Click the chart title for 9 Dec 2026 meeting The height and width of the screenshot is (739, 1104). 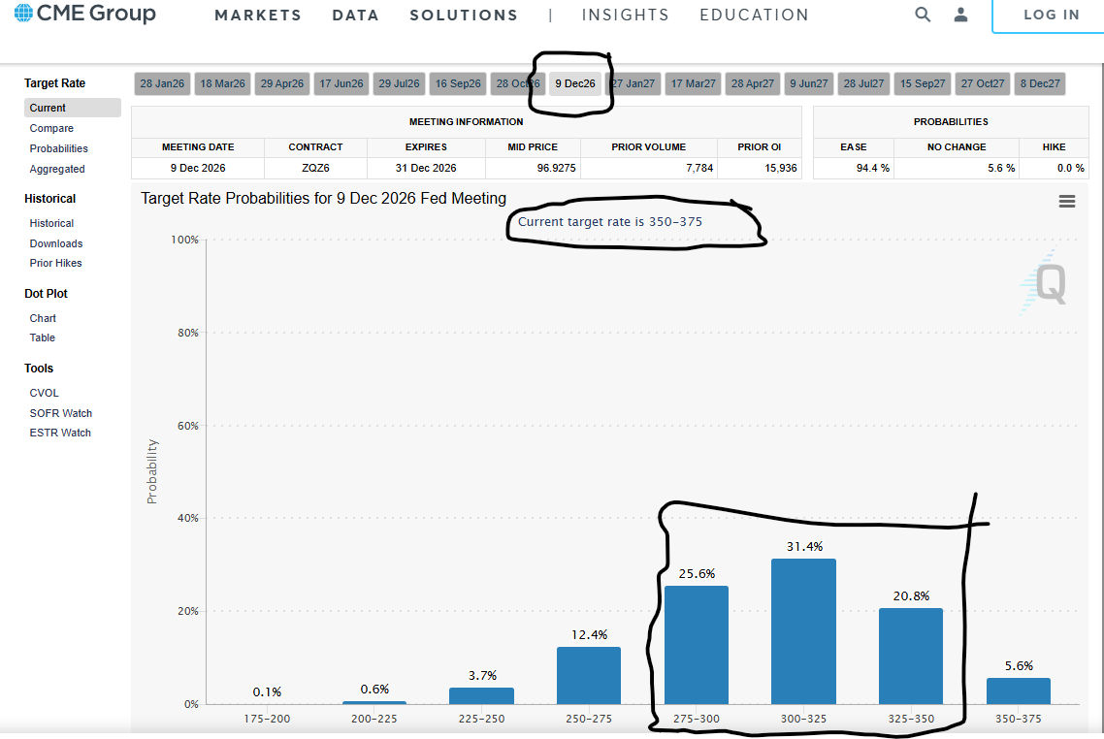tap(323, 199)
